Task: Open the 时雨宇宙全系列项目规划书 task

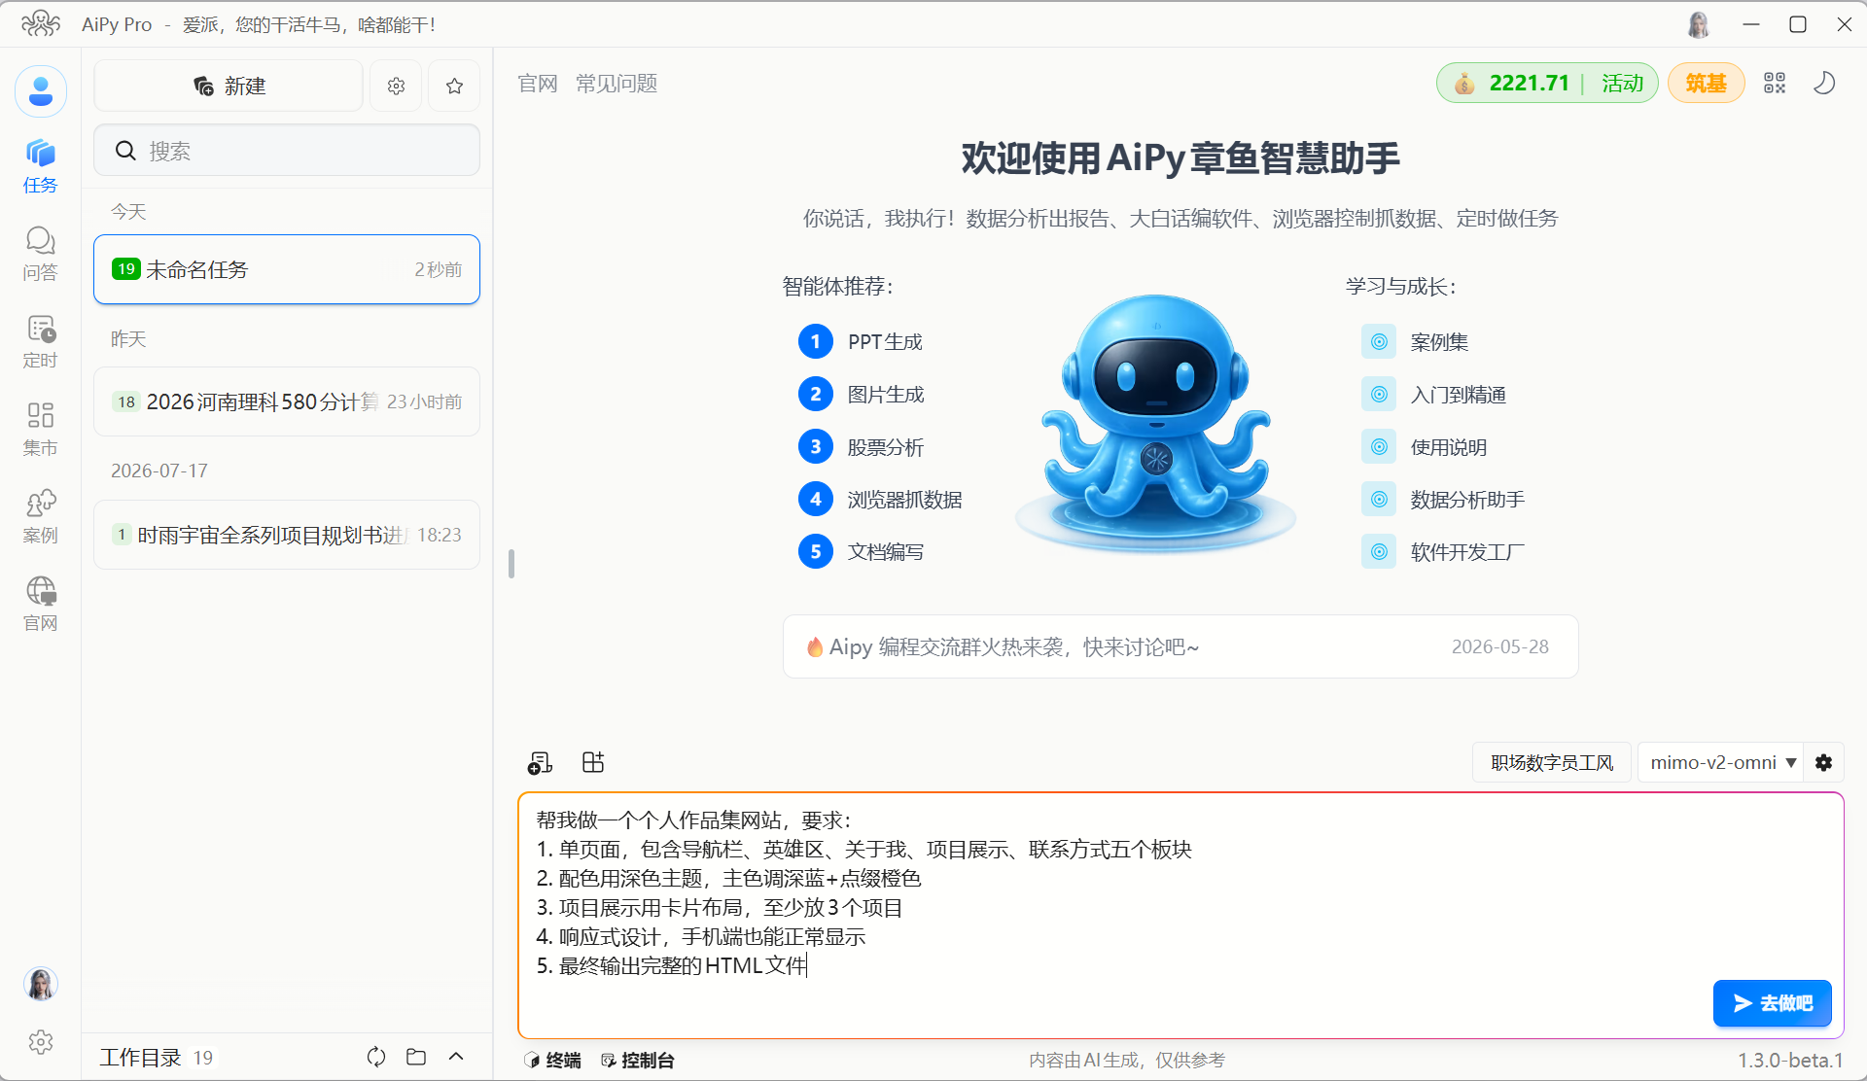Action: point(287,535)
